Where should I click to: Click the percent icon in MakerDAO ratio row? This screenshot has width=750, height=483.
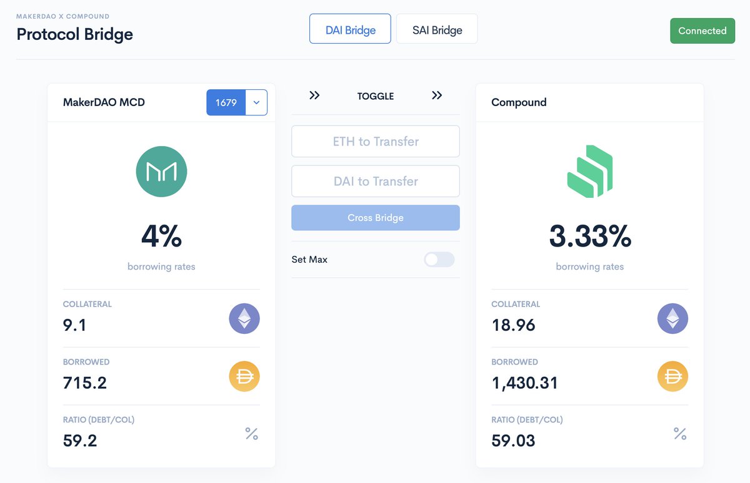(251, 434)
